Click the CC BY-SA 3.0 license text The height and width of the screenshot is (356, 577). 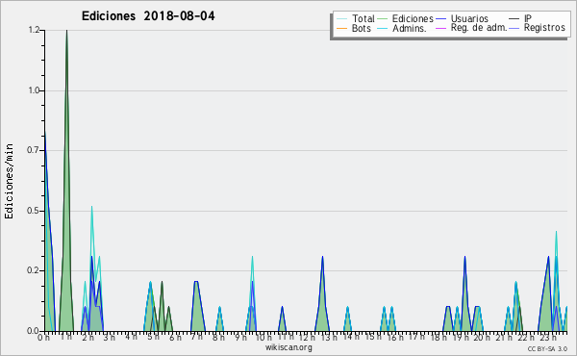click(x=547, y=349)
